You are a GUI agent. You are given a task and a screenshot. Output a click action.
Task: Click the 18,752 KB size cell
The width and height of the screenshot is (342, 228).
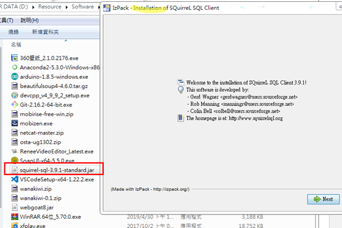click(251, 226)
